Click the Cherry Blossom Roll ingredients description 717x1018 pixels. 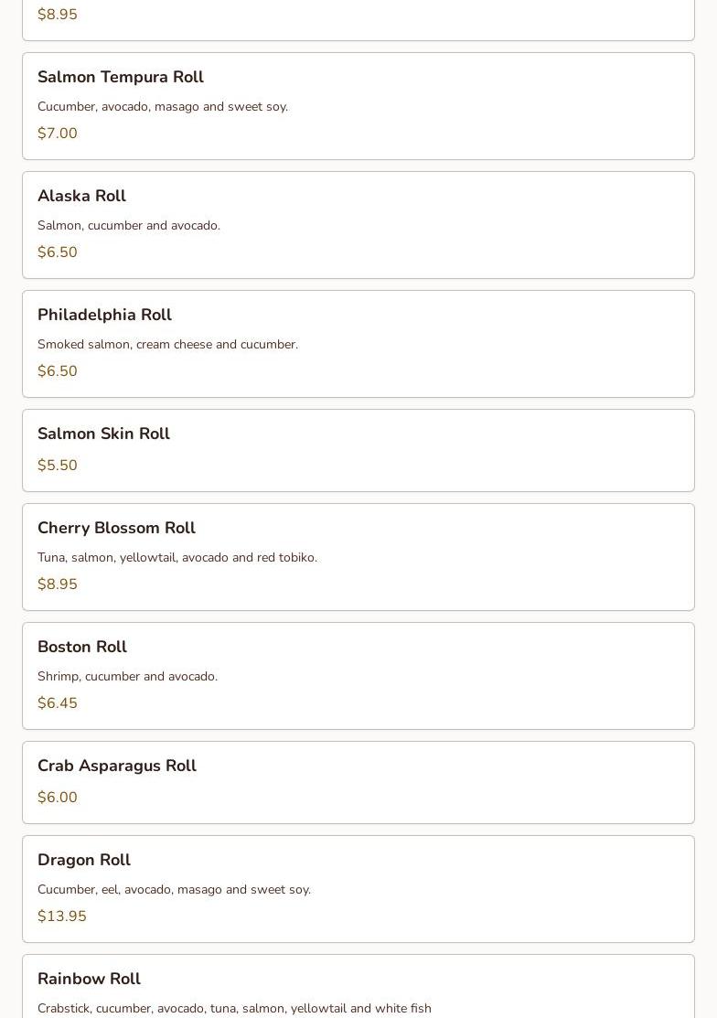[177, 558]
